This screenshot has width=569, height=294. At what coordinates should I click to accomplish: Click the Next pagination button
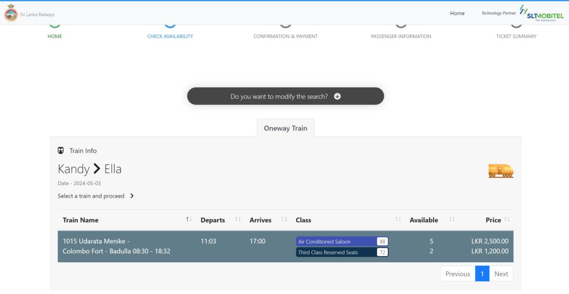pyautogui.click(x=501, y=274)
